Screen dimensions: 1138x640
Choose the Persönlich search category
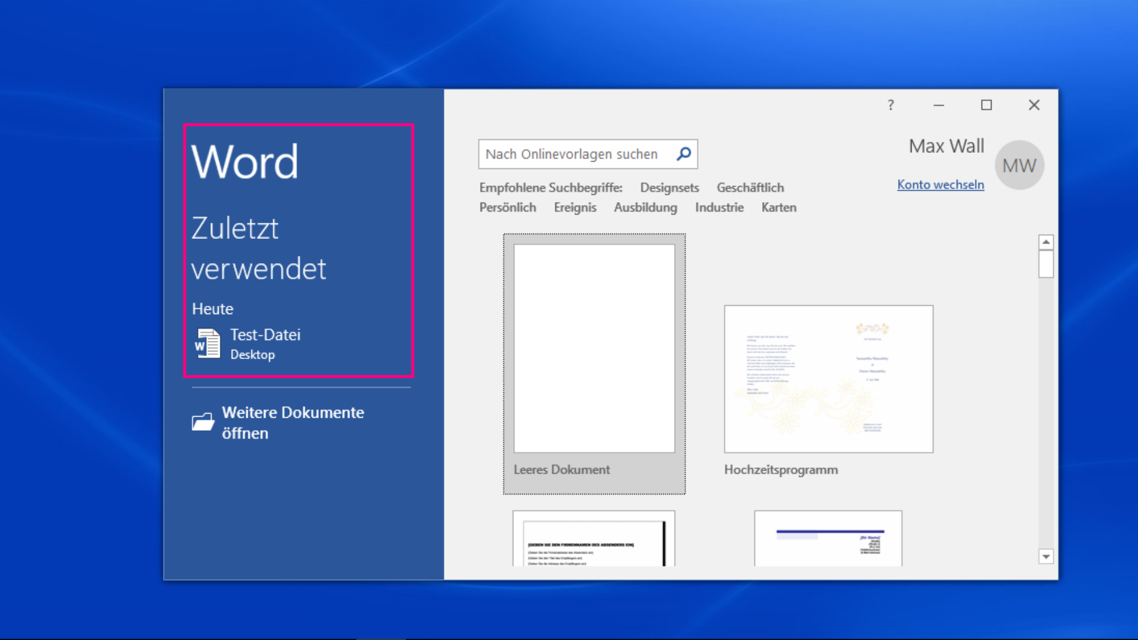click(507, 208)
